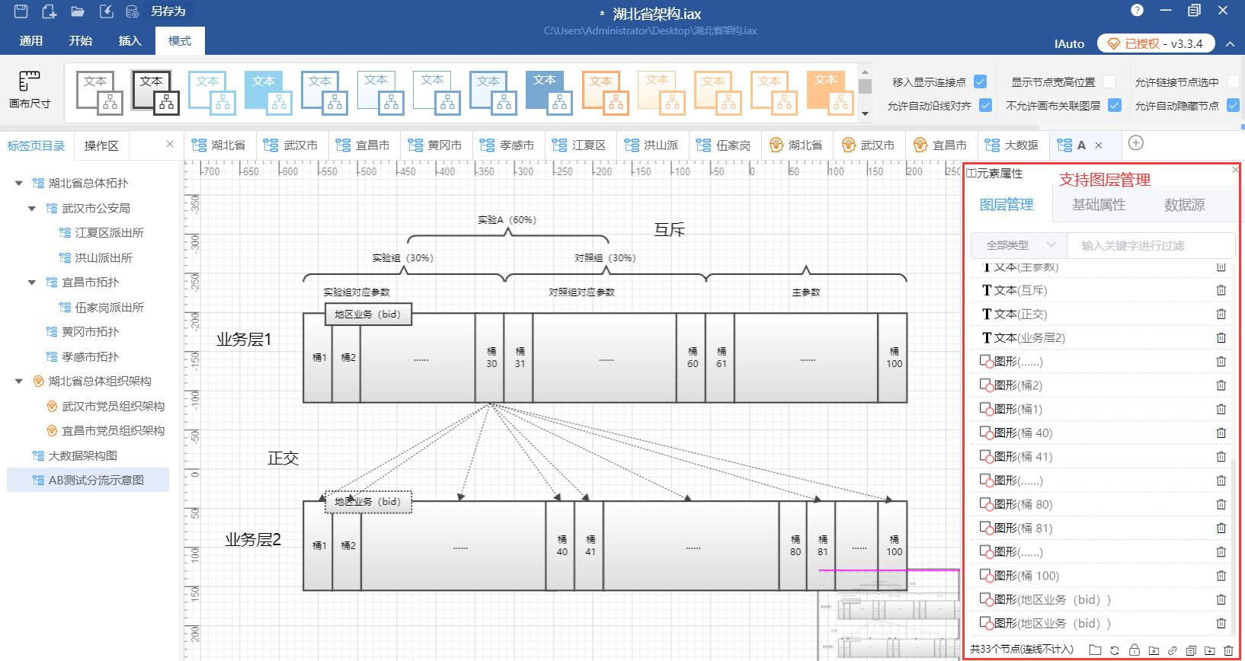Collapse the 湖北省总体组织架构 tree node
The width and height of the screenshot is (1245, 661).
coord(19,382)
